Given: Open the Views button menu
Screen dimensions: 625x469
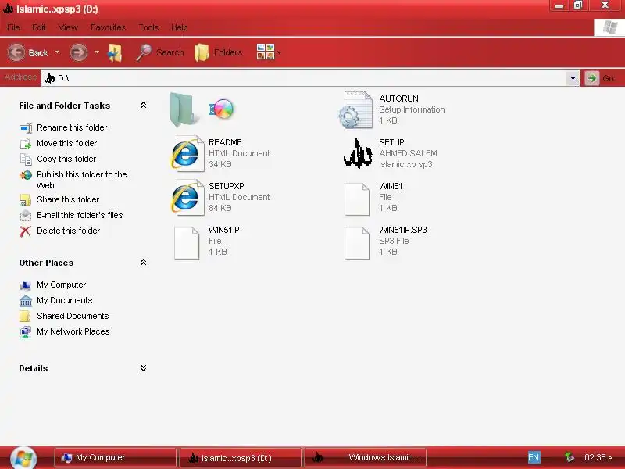Looking at the screenshot, I should (x=269, y=52).
